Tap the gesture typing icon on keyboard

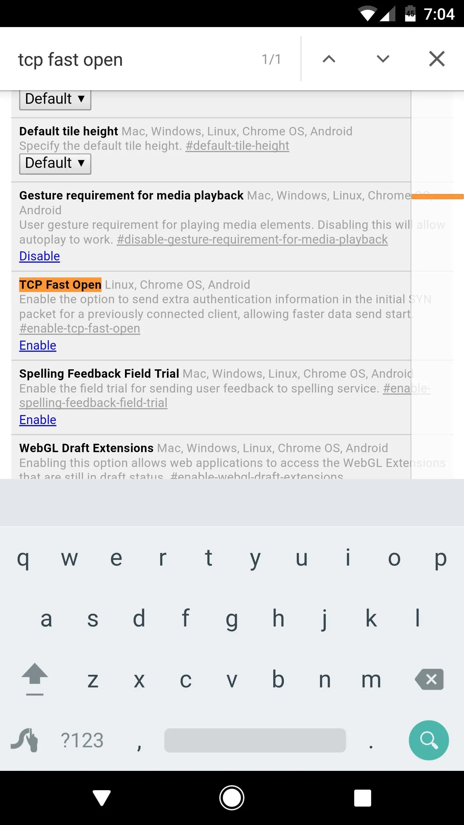tap(24, 740)
